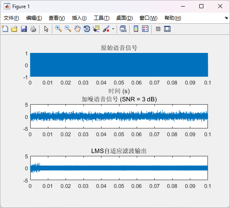Select the Zoom Out magnifier tool
The width and height of the screenshot is (230, 208).
click(x=68, y=29)
